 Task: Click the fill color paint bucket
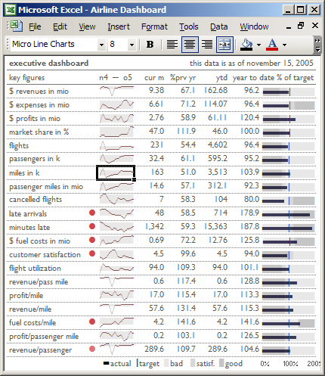[x=246, y=45]
